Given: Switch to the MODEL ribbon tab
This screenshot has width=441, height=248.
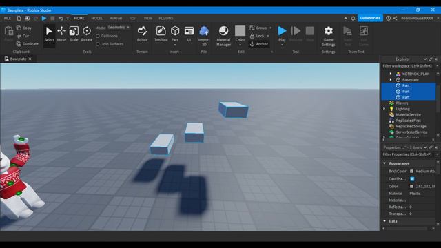Looking at the screenshot, I should pyautogui.click(x=97, y=19).
